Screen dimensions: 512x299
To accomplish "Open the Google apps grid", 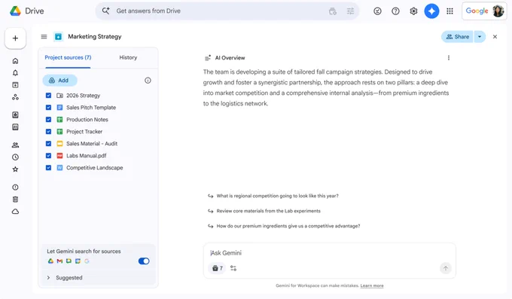I will coord(450,11).
